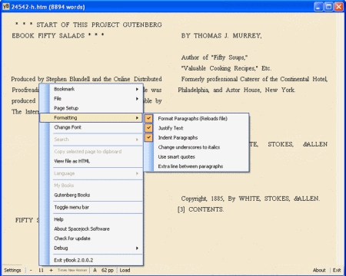This screenshot has width=346, height=276.
Task: Click the 62 pp page count
Action: (108, 270)
